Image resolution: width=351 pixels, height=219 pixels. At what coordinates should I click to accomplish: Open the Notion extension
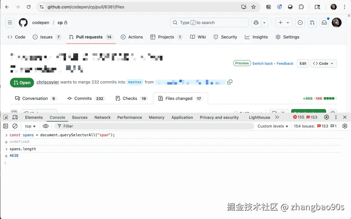[x=269, y=7]
